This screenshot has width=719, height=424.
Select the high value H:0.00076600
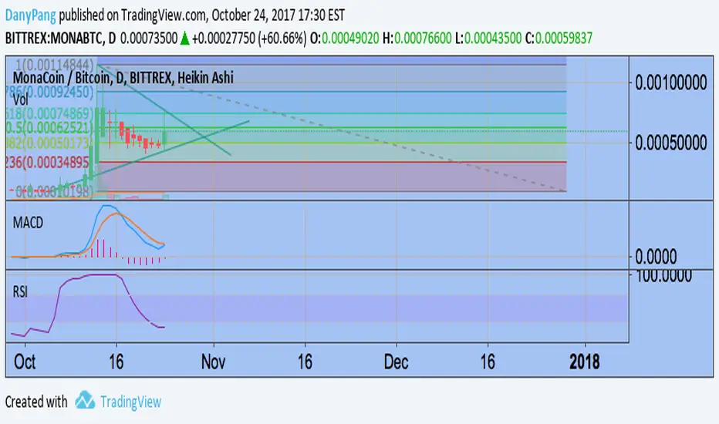(x=417, y=38)
